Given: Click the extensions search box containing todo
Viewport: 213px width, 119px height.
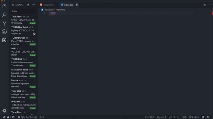Looking at the screenshot, I should click(x=24, y=11).
